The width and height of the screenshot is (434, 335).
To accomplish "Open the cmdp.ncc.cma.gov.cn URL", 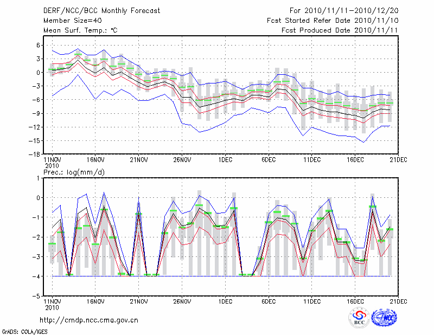I will coord(89,320).
